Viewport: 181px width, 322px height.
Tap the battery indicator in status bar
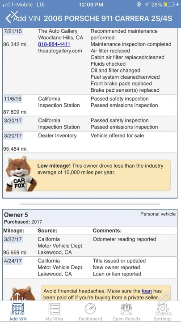(168, 4)
